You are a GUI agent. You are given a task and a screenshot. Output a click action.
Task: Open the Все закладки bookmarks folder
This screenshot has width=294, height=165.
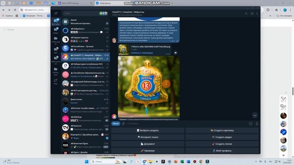pos(284,16)
